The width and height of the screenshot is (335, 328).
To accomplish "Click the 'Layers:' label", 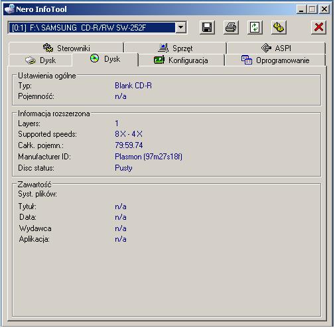I will click(29, 123).
